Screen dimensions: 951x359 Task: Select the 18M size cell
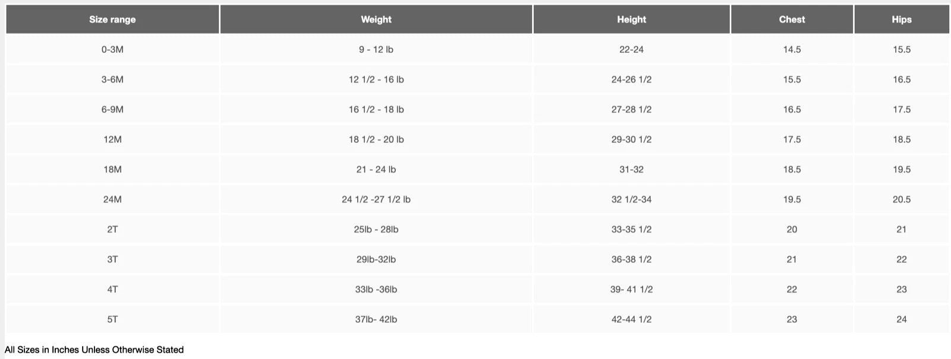click(x=112, y=170)
